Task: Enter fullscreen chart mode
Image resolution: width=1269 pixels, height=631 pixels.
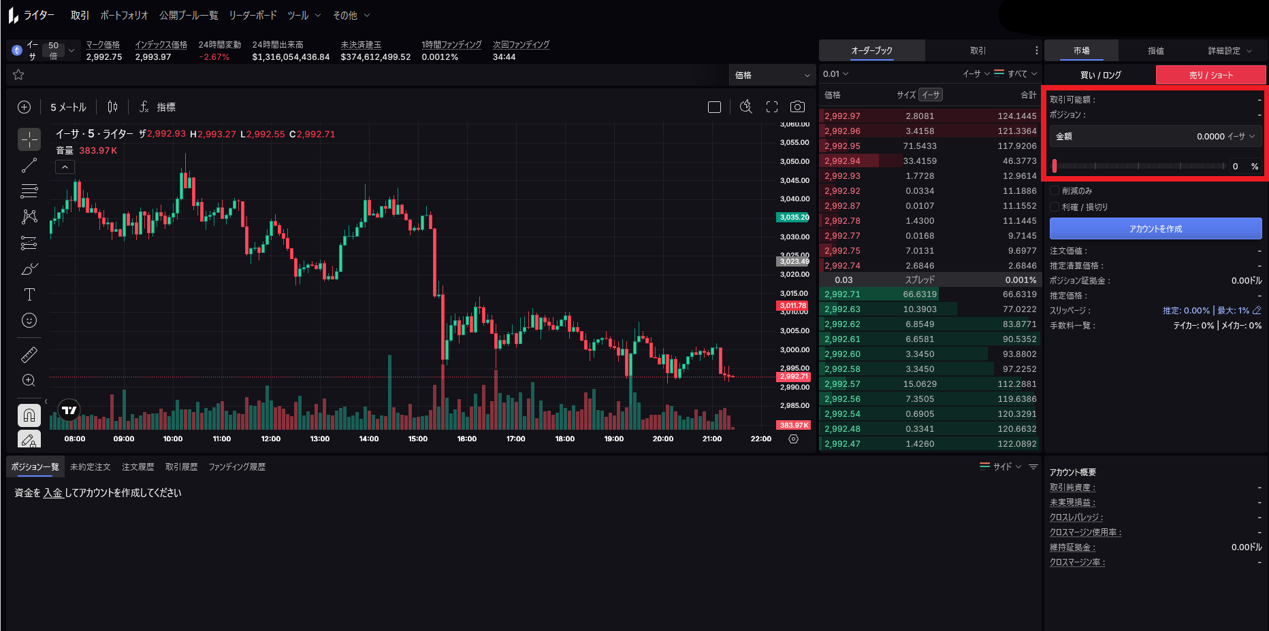Action: 771,107
